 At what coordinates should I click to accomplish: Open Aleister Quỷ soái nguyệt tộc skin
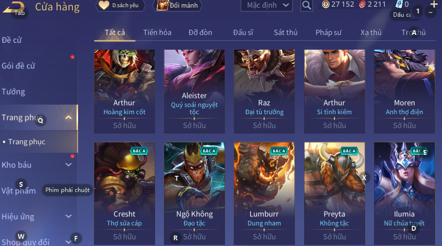coord(194,91)
